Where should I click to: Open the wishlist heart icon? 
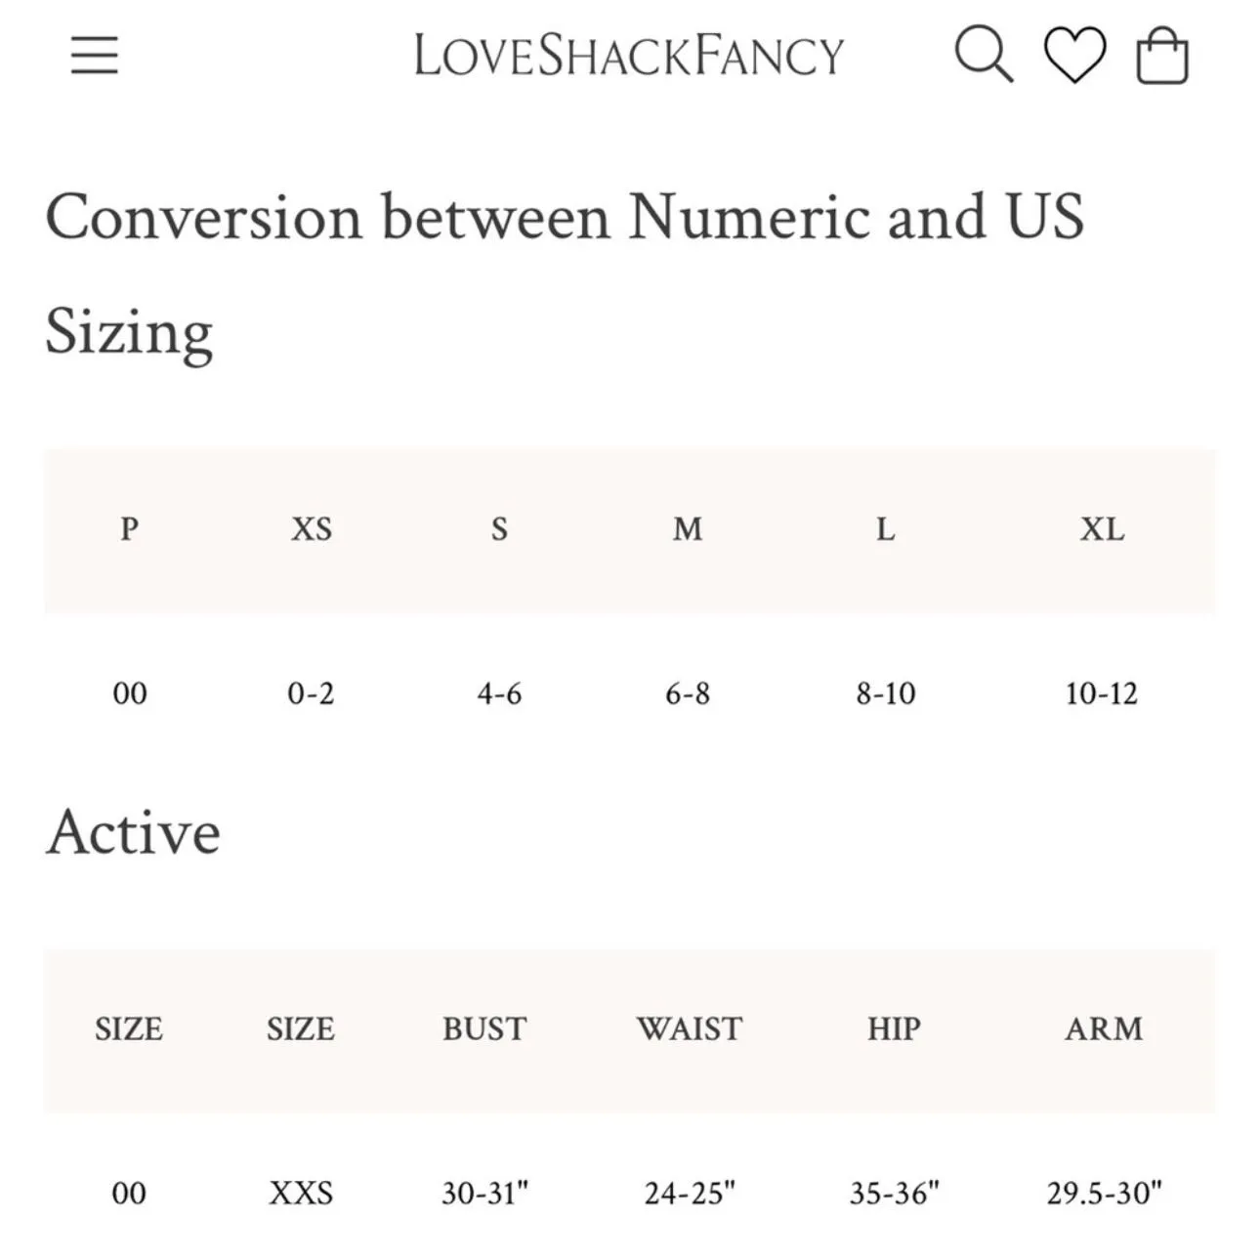(1075, 55)
